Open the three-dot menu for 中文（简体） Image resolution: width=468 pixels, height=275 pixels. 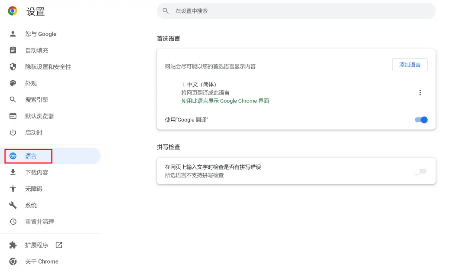click(420, 93)
